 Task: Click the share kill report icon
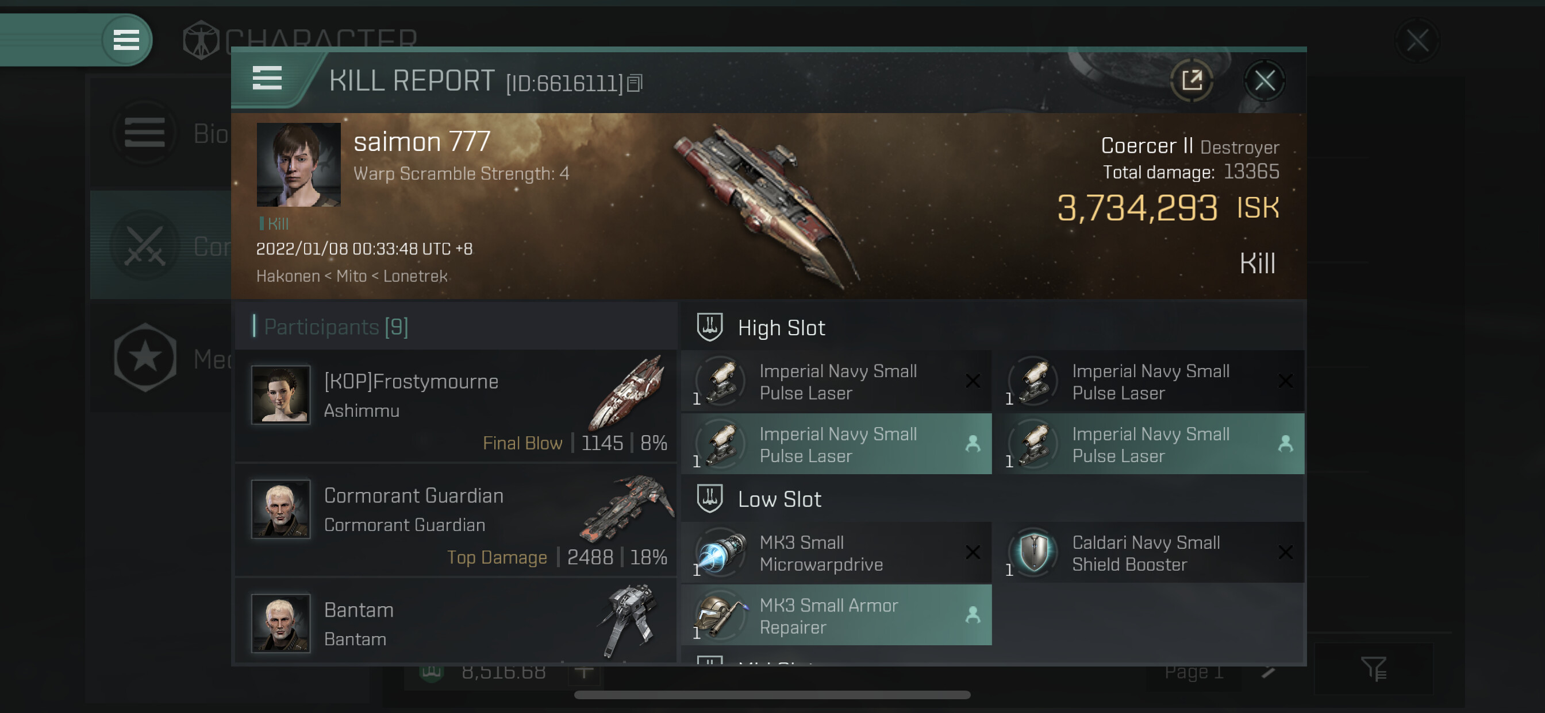1192,80
